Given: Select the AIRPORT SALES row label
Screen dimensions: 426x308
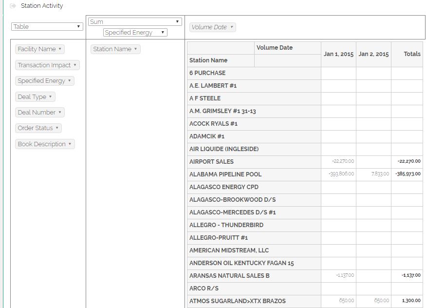Looking at the screenshot, I should (211, 162).
